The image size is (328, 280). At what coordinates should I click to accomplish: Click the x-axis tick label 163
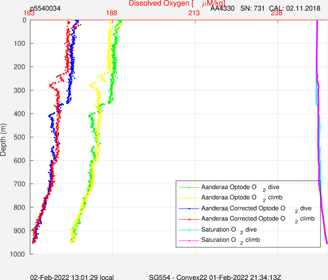click(29, 13)
